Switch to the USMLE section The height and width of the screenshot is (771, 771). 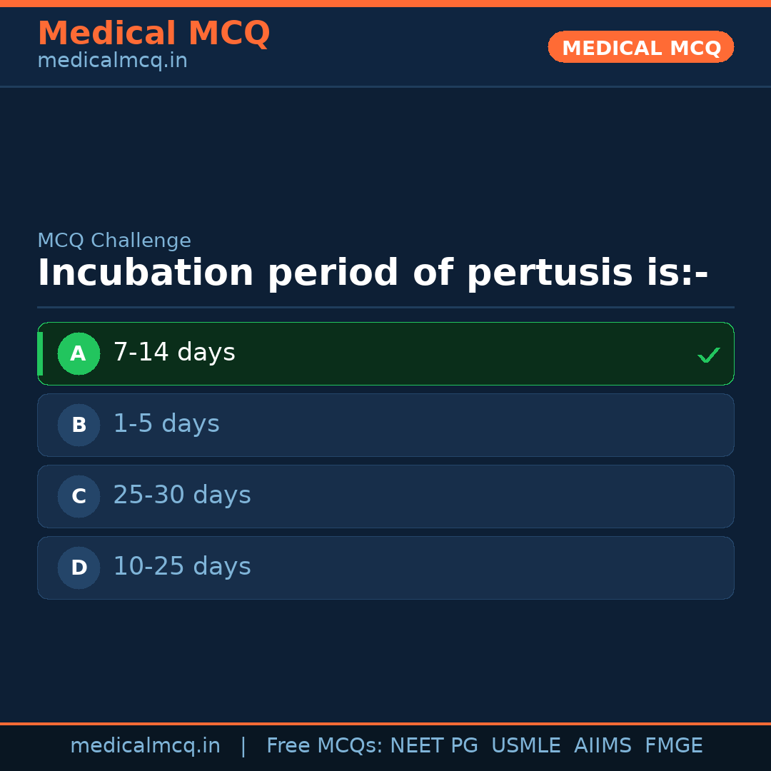pos(526,745)
